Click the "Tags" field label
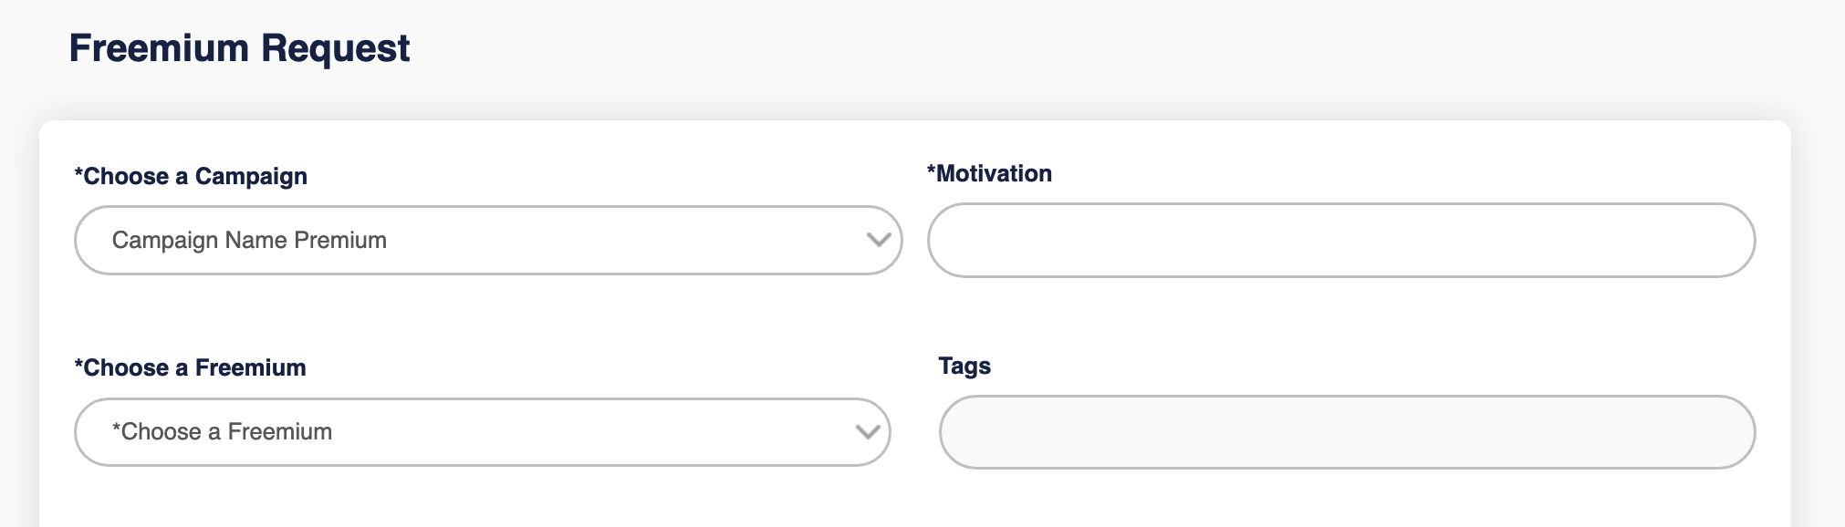The width and height of the screenshot is (1845, 527). [964, 366]
